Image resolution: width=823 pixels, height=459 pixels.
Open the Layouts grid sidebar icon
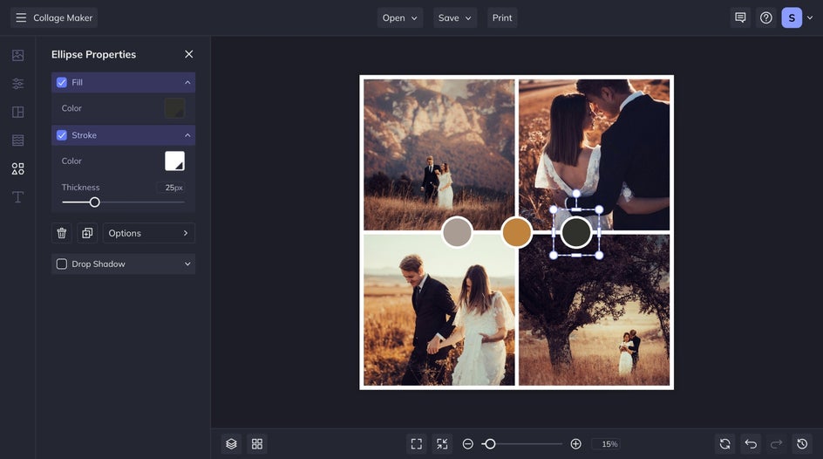(x=17, y=113)
